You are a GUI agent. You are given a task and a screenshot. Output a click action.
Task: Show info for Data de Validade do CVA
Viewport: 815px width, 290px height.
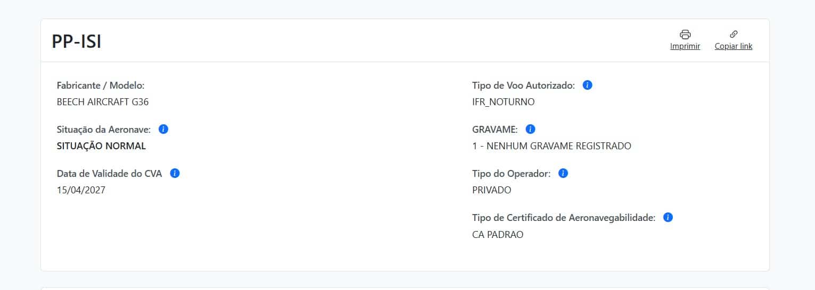tap(175, 173)
